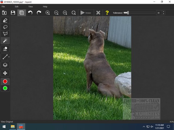174x130 pixels.
Task: Open File Explorer from the taskbar
Action: click(13, 126)
